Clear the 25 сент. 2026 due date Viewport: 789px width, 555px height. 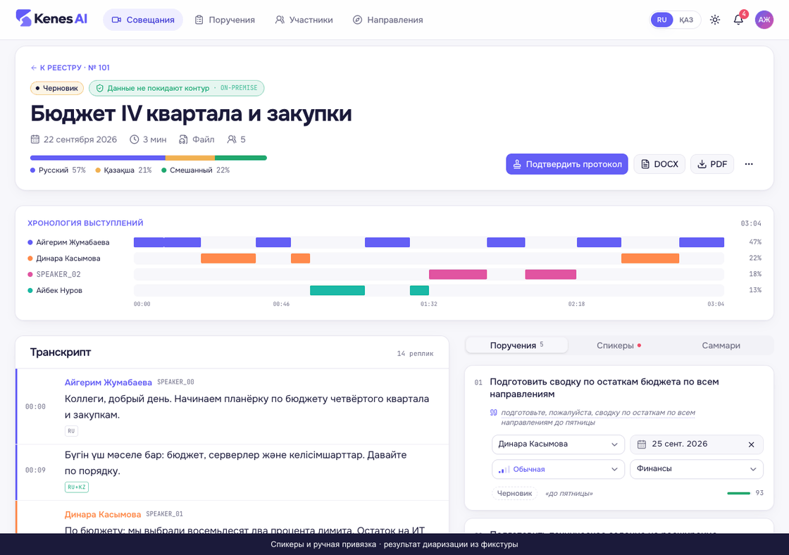pyautogui.click(x=751, y=445)
